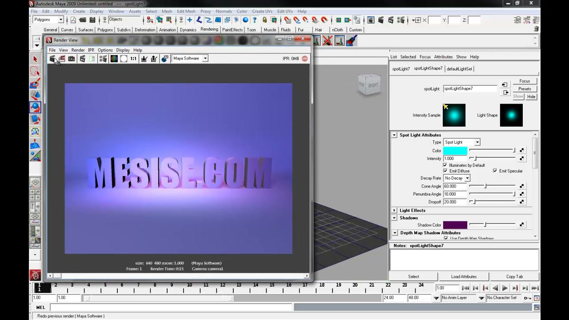Viewport: 569px width, 320px height.
Task: Click the Intensity Sample thumbnail
Action: tap(454, 115)
